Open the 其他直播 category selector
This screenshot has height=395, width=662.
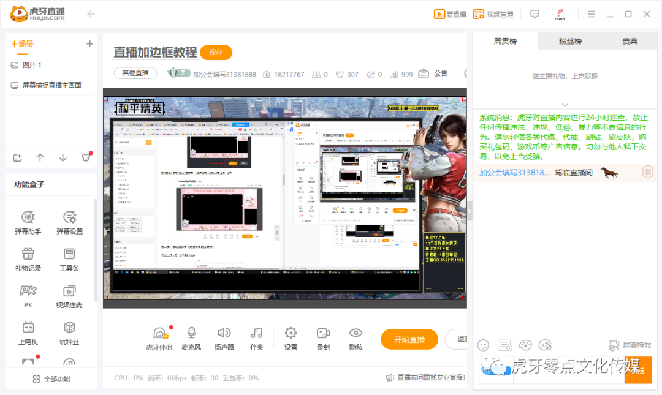pos(135,73)
